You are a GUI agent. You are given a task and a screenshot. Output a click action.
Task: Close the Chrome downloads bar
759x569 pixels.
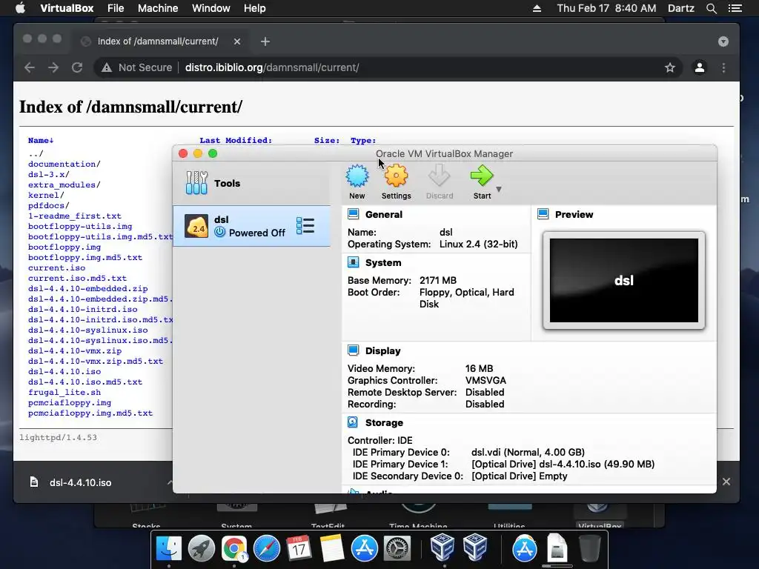coord(726,482)
